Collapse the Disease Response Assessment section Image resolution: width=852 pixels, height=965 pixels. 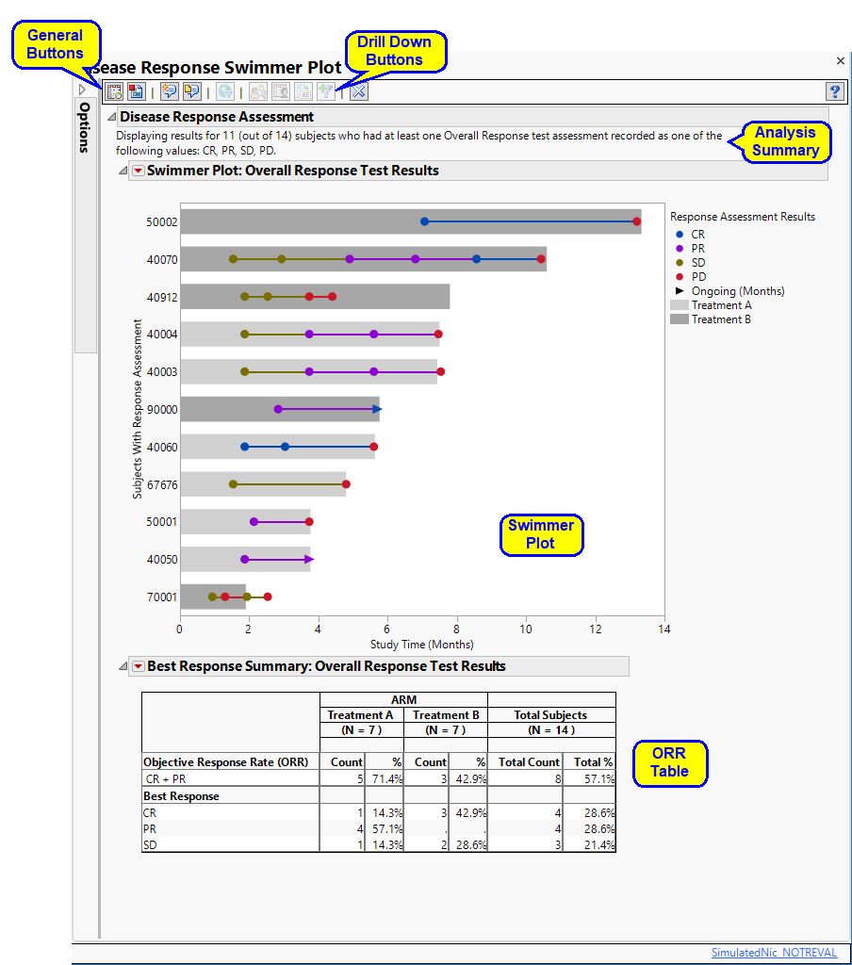pyautogui.click(x=111, y=116)
